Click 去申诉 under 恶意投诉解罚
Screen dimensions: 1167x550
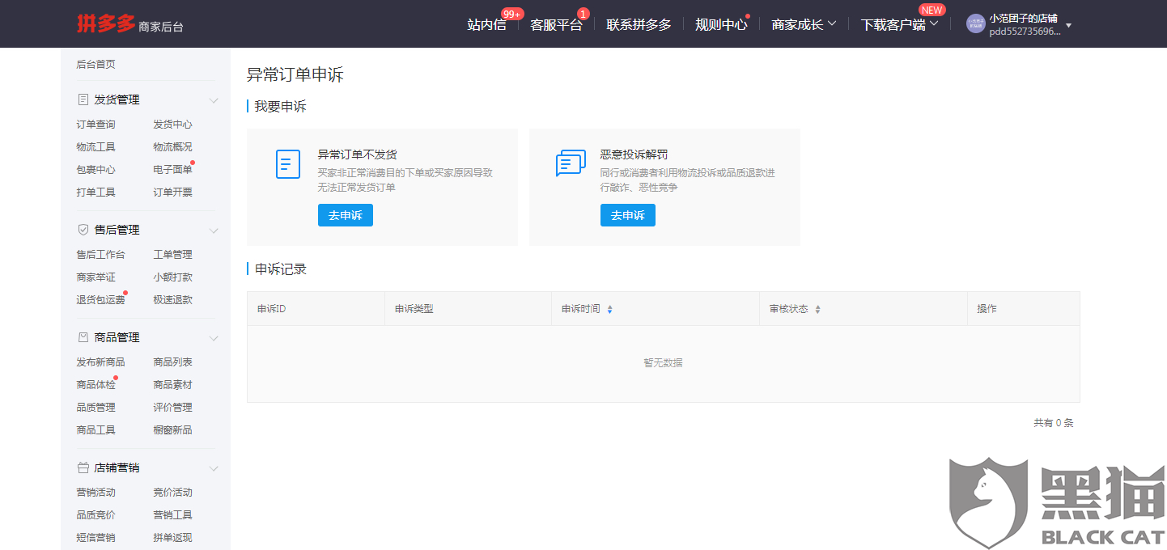tap(627, 214)
